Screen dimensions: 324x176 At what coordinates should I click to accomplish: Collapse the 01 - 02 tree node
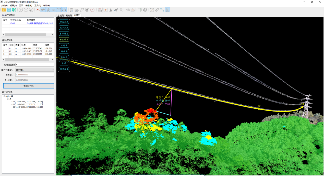tap(5, 96)
